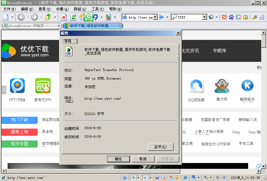Go forward with the Forward arrow button
The width and height of the screenshot is (267, 181).
tap(35, 17)
